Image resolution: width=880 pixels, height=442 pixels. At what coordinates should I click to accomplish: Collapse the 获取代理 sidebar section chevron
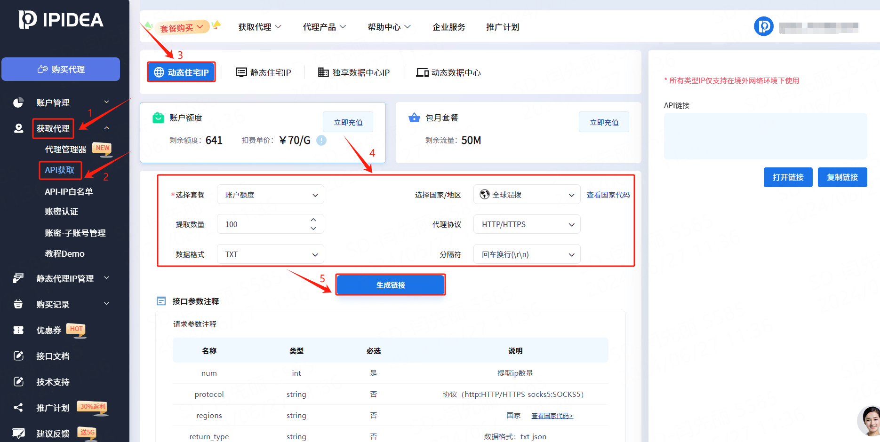pos(106,128)
